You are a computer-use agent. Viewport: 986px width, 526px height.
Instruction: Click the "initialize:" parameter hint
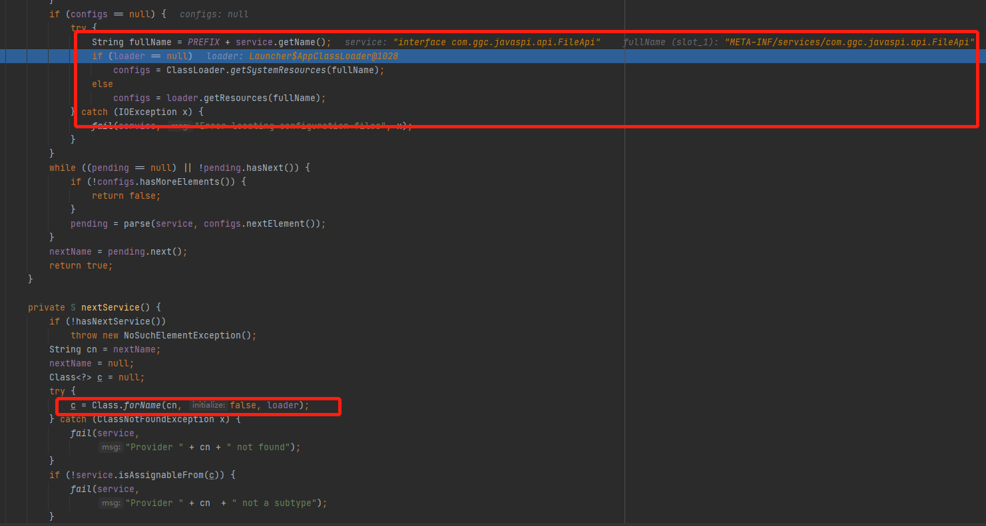coord(208,405)
